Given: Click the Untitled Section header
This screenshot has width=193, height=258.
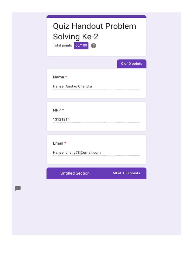Looking at the screenshot, I should coord(75,173).
